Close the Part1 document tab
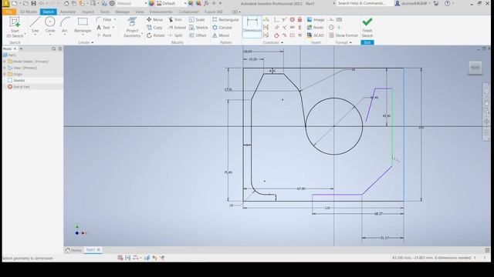The height and width of the screenshot is (277, 494). pyautogui.click(x=98, y=250)
